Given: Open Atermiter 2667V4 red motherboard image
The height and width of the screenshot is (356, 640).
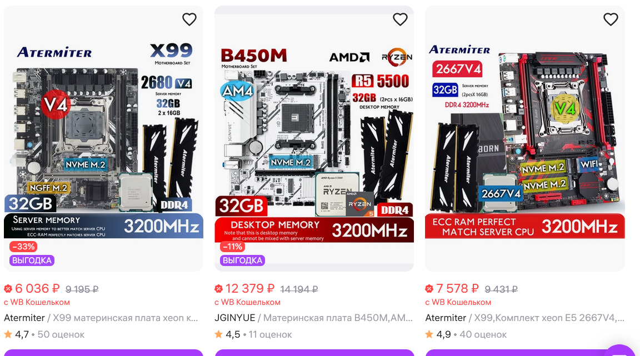Looking at the screenshot, I should (525, 138).
